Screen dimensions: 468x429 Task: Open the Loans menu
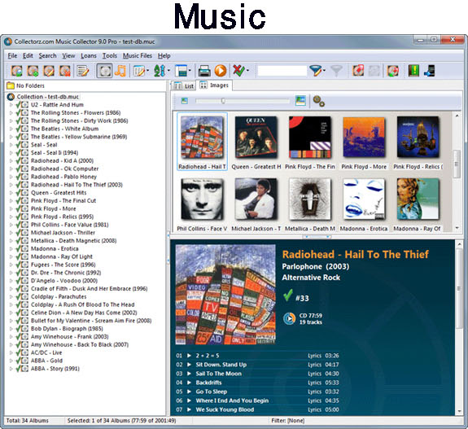(89, 56)
